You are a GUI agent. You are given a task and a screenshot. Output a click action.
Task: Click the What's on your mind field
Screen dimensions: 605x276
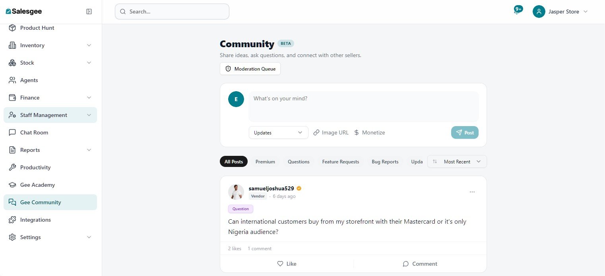363,106
